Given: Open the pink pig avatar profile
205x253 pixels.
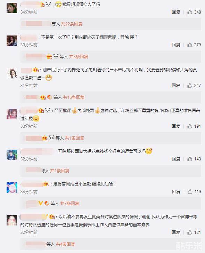Looking at the screenshot, I should (x=12, y=188).
